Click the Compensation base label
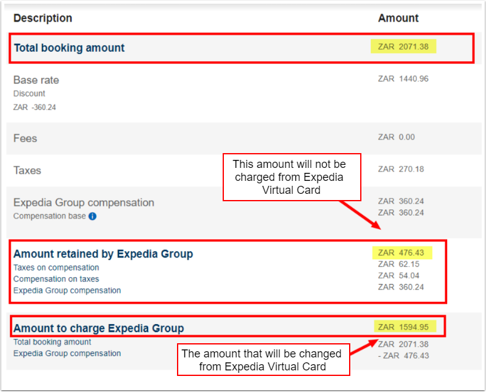The height and width of the screenshot is (392, 486). (x=49, y=216)
